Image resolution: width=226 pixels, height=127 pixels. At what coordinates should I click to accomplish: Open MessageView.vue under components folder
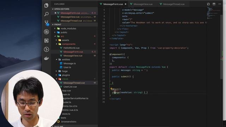pos(74,56)
